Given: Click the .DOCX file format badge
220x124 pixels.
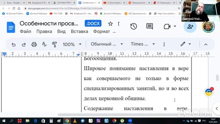Looking at the screenshot, I should (93, 23).
